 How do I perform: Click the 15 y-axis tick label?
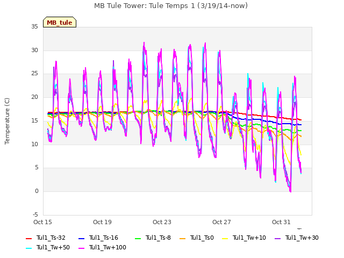pyautogui.click(x=34, y=120)
